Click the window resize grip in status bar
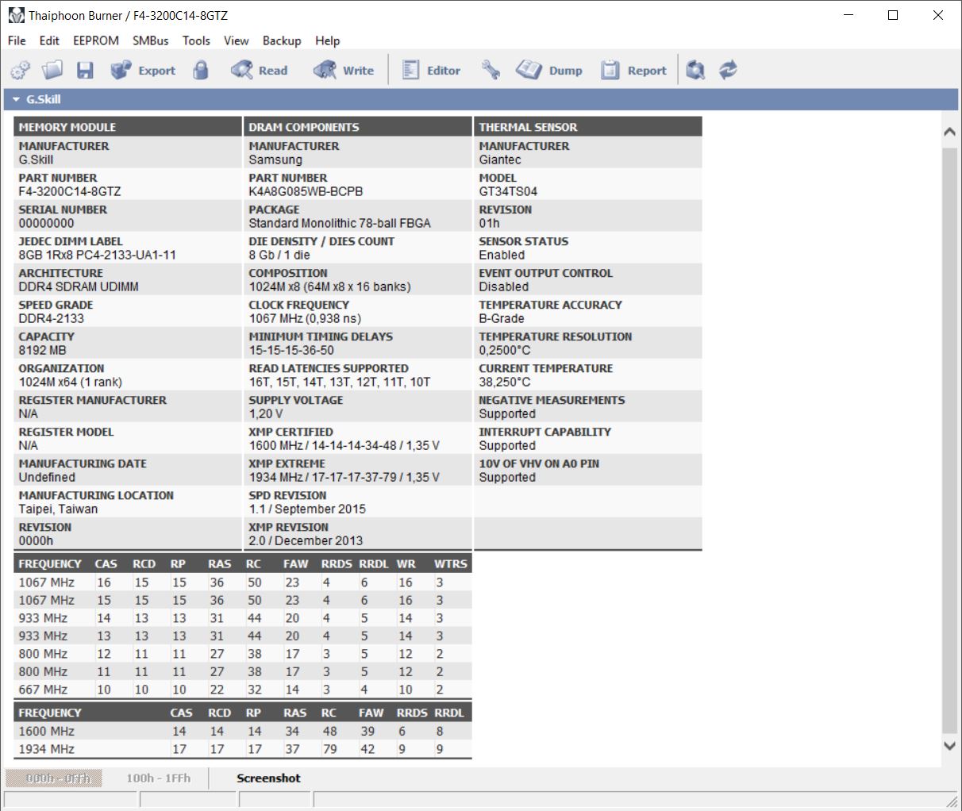This screenshot has width=962, height=811. click(x=952, y=801)
